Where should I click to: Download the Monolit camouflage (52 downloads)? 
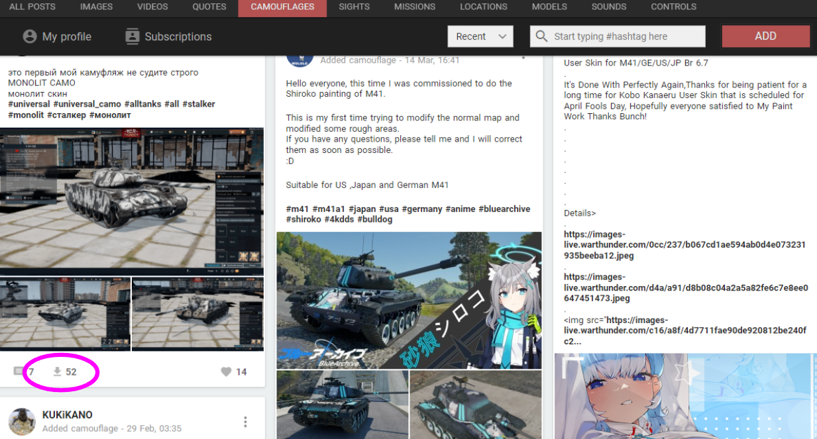click(x=64, y=372)
